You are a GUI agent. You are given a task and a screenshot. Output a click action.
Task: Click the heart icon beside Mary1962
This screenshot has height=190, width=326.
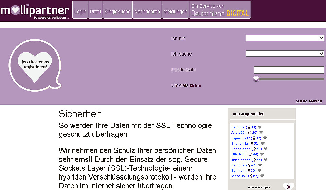coord(262,176)
